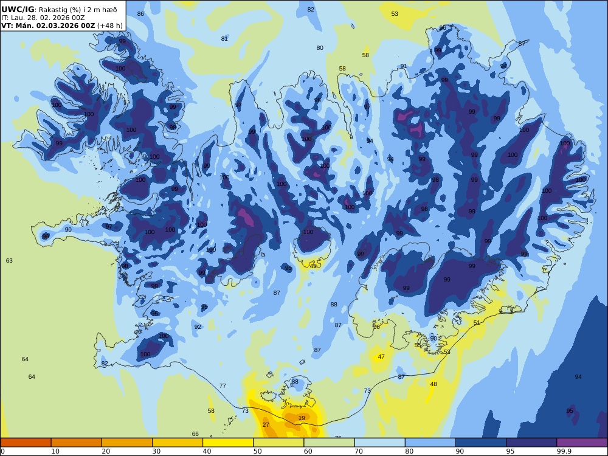This screenshot has width=608, height=456.
Task: Click the humidity value 51 on the southeast coast
Action: click(477, 323)
